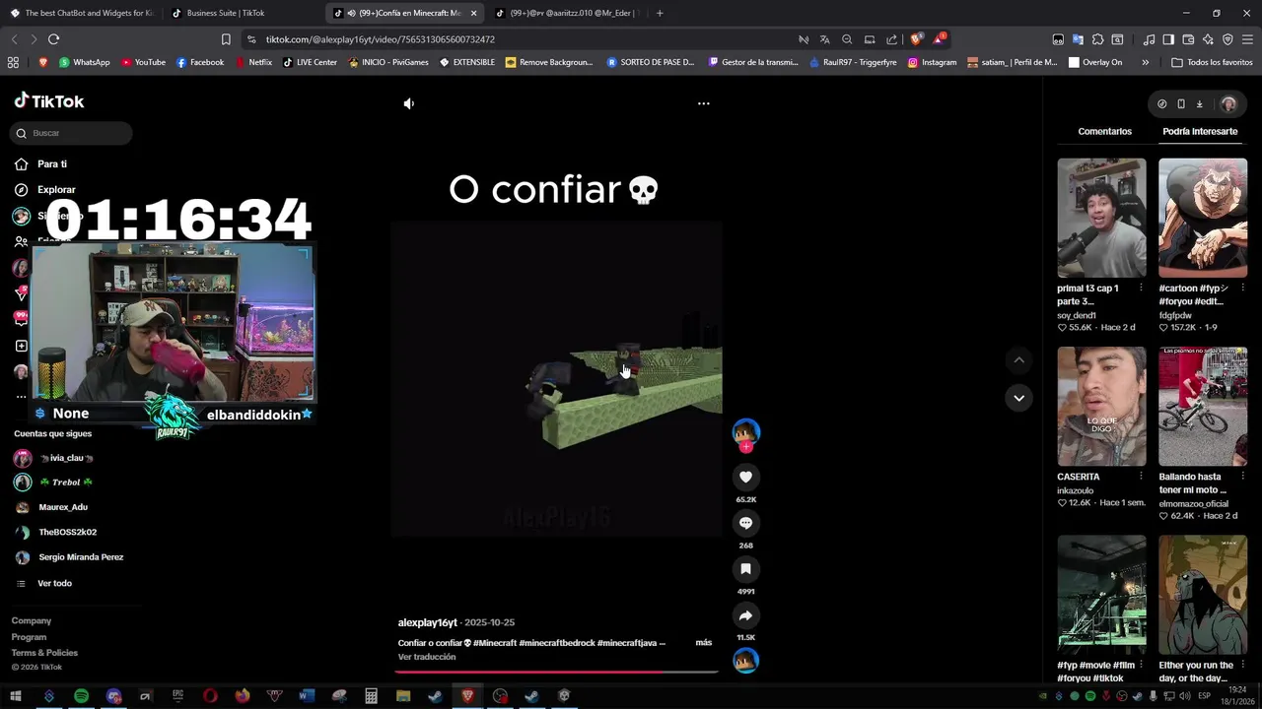1262x709 pixels.
Task: Click the tiktok.com address bar URL
Action: tap(381, 39)
